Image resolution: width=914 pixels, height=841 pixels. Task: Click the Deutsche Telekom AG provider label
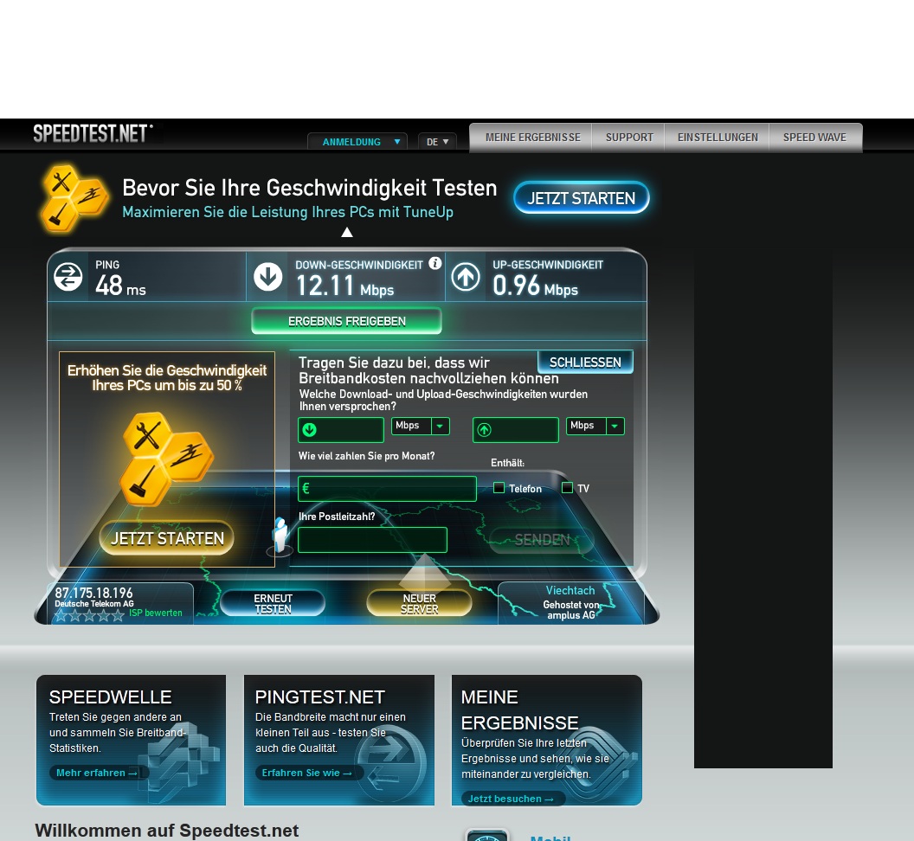pos(94,604)
